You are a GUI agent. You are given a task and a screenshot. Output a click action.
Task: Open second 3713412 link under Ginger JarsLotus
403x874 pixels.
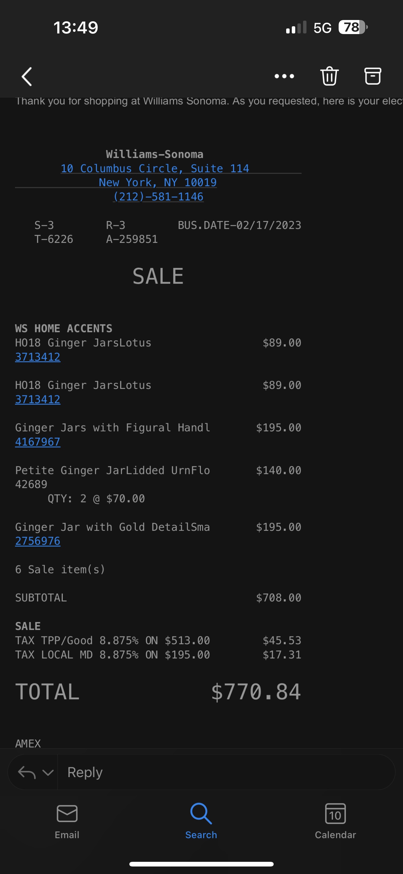[38, 399]
